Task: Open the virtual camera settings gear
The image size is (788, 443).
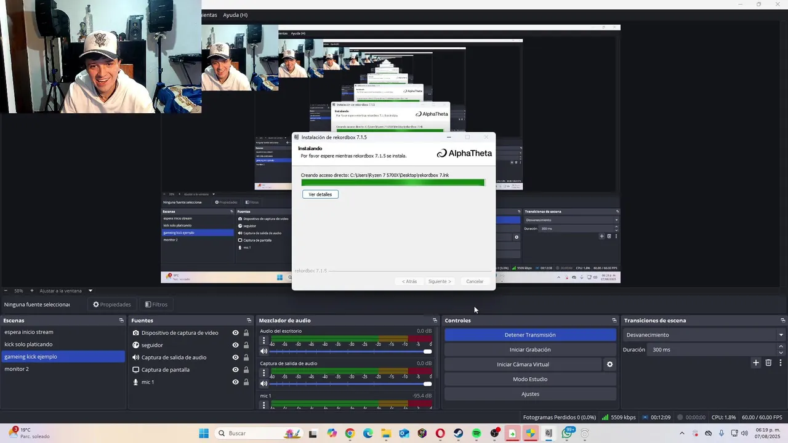Action: (x=610, y=364)
